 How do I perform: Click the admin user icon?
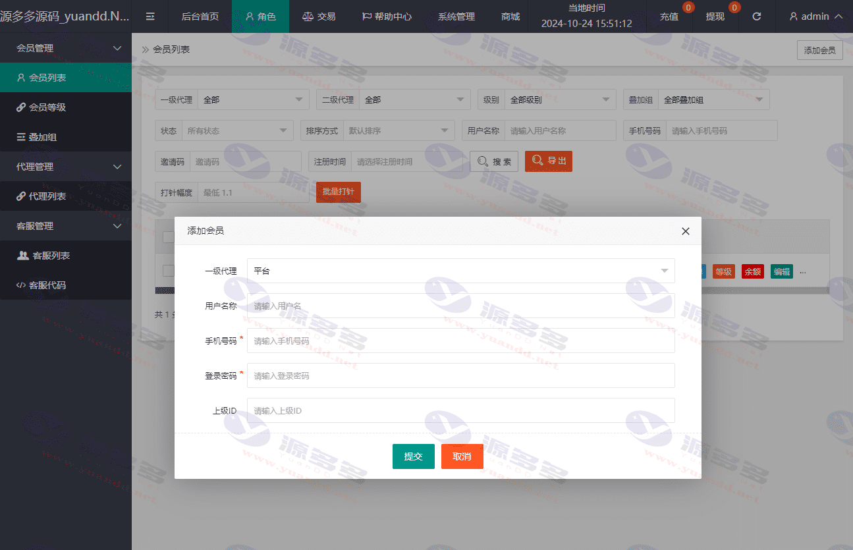click(794, 16)
